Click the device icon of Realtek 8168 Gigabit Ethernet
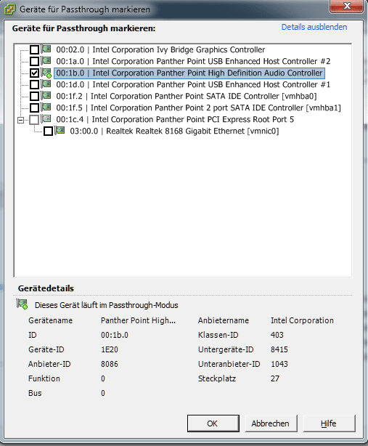The height and width of the screenshot is (446, 368). click(x=60, y=131)
